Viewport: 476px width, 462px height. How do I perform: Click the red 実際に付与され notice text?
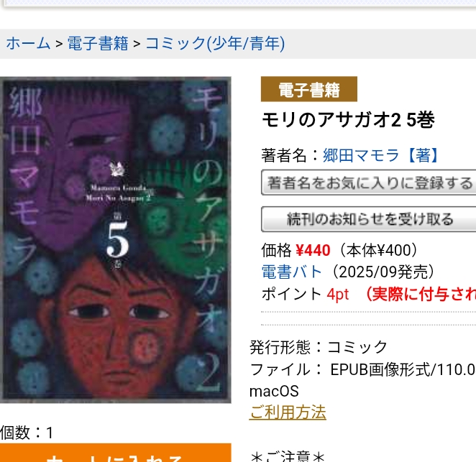pyautogui.click(x=419, y=295)
